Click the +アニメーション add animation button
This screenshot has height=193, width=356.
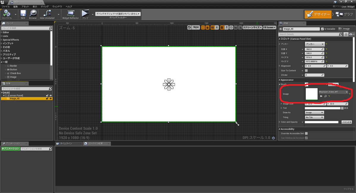tap(10, 148)
